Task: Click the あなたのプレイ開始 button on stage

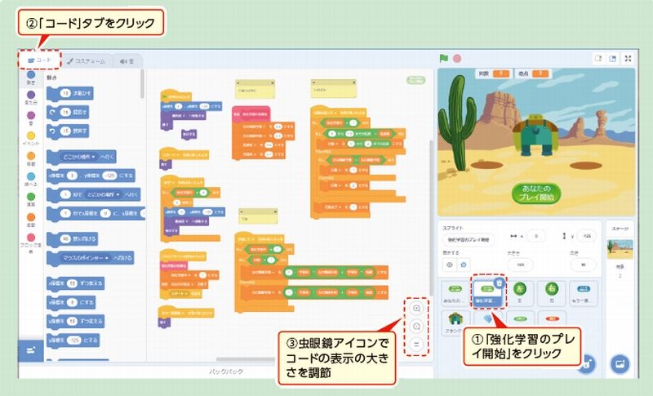Action: (538, 193)
